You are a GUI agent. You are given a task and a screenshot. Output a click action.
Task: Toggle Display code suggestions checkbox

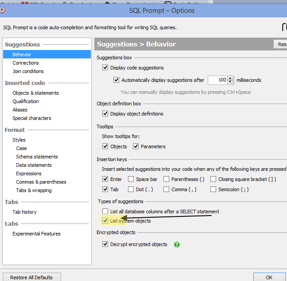point(105,68)
